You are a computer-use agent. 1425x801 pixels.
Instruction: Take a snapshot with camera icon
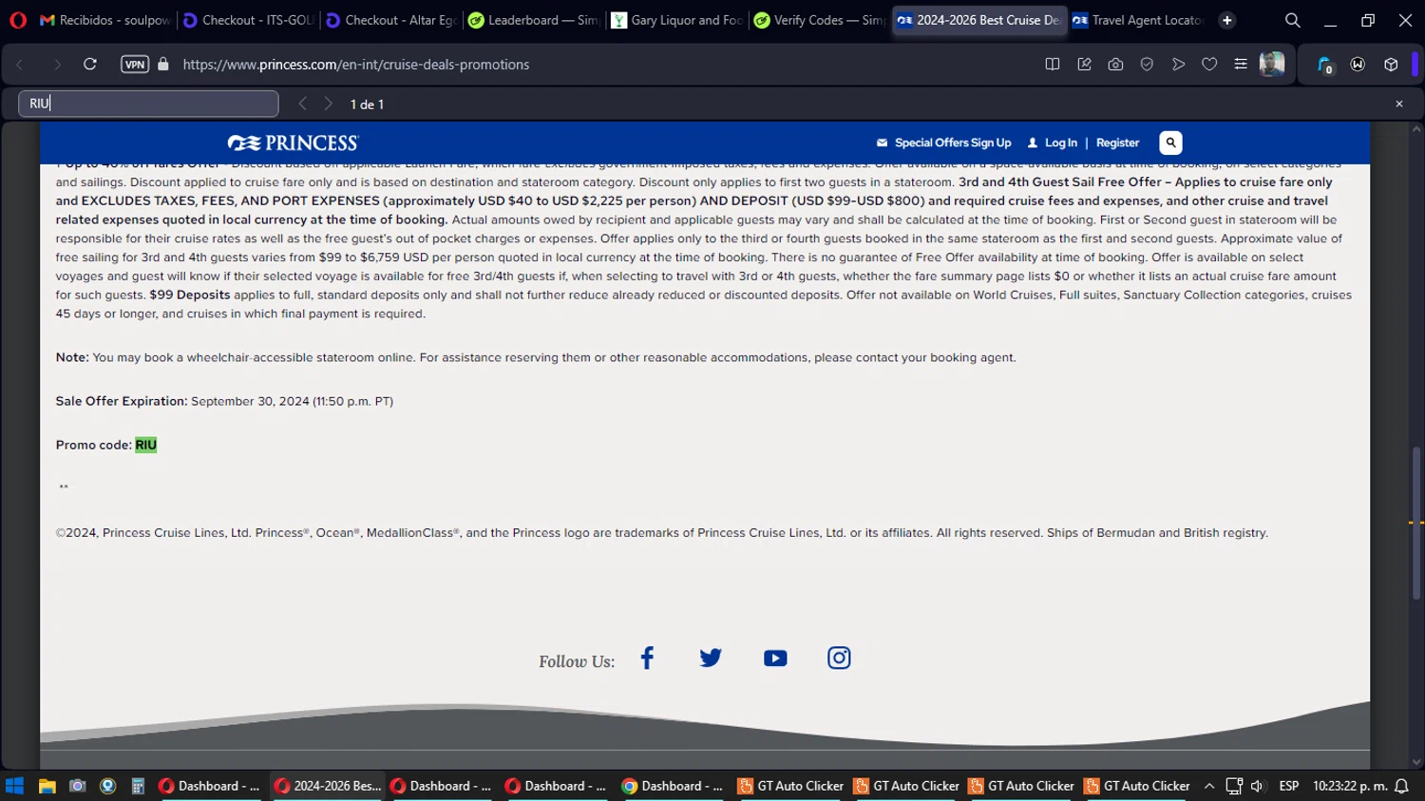pos(1115,65)
